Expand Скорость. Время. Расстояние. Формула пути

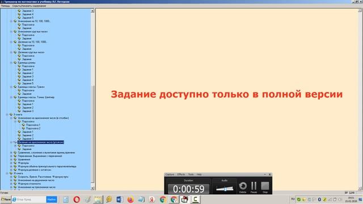11,177
